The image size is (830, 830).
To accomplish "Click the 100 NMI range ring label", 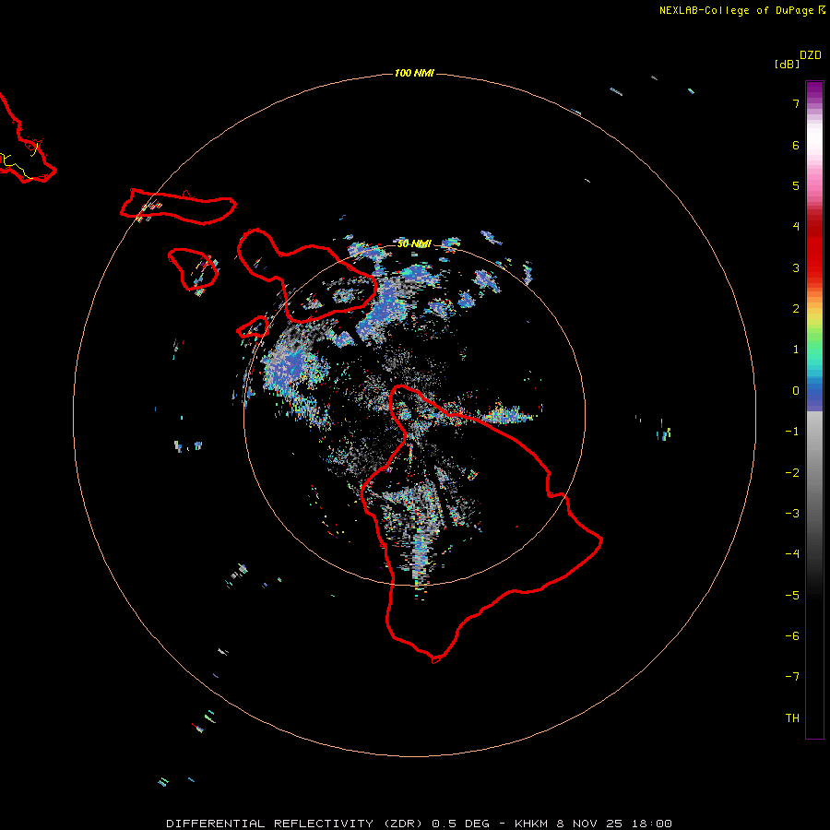I will [x=414, y=73].
